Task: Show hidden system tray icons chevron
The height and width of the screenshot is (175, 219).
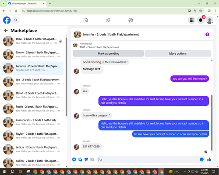Action: pos(184,171)
